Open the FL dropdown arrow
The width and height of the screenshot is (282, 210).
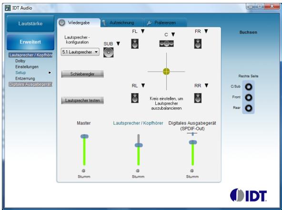[x=142, y=31]
